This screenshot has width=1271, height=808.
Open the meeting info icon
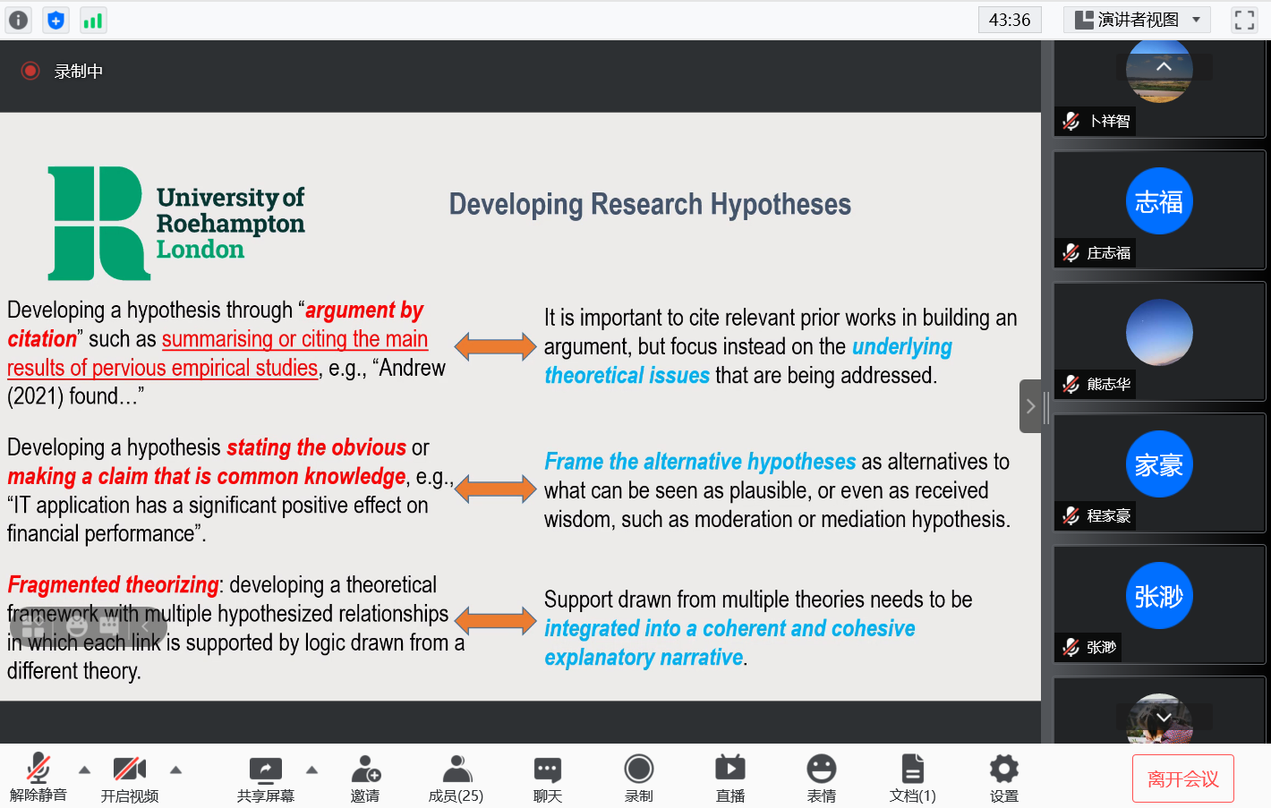point(18,20)
